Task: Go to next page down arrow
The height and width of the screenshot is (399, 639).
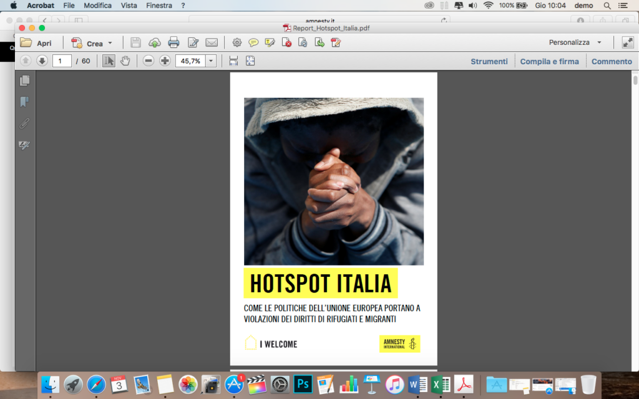Action: [42, 60]
